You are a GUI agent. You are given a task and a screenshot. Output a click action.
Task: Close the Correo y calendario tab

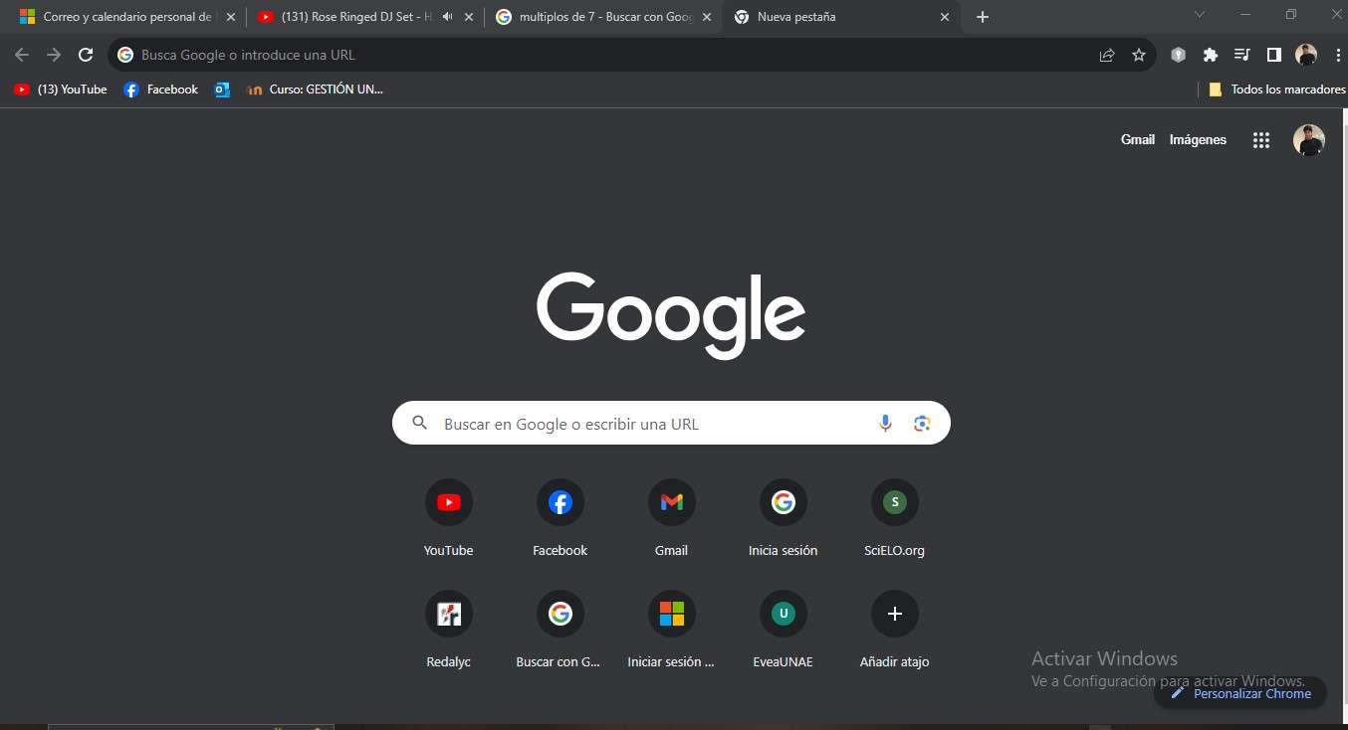[231, 17]
